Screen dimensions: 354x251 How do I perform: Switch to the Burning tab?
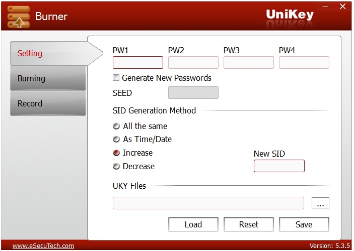(48, 78)
